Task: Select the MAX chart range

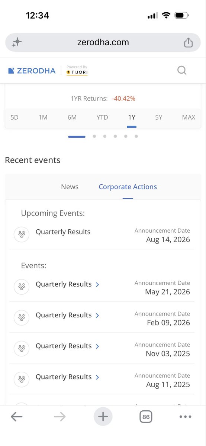Action: pyautogui.click(x=189, y=117)
